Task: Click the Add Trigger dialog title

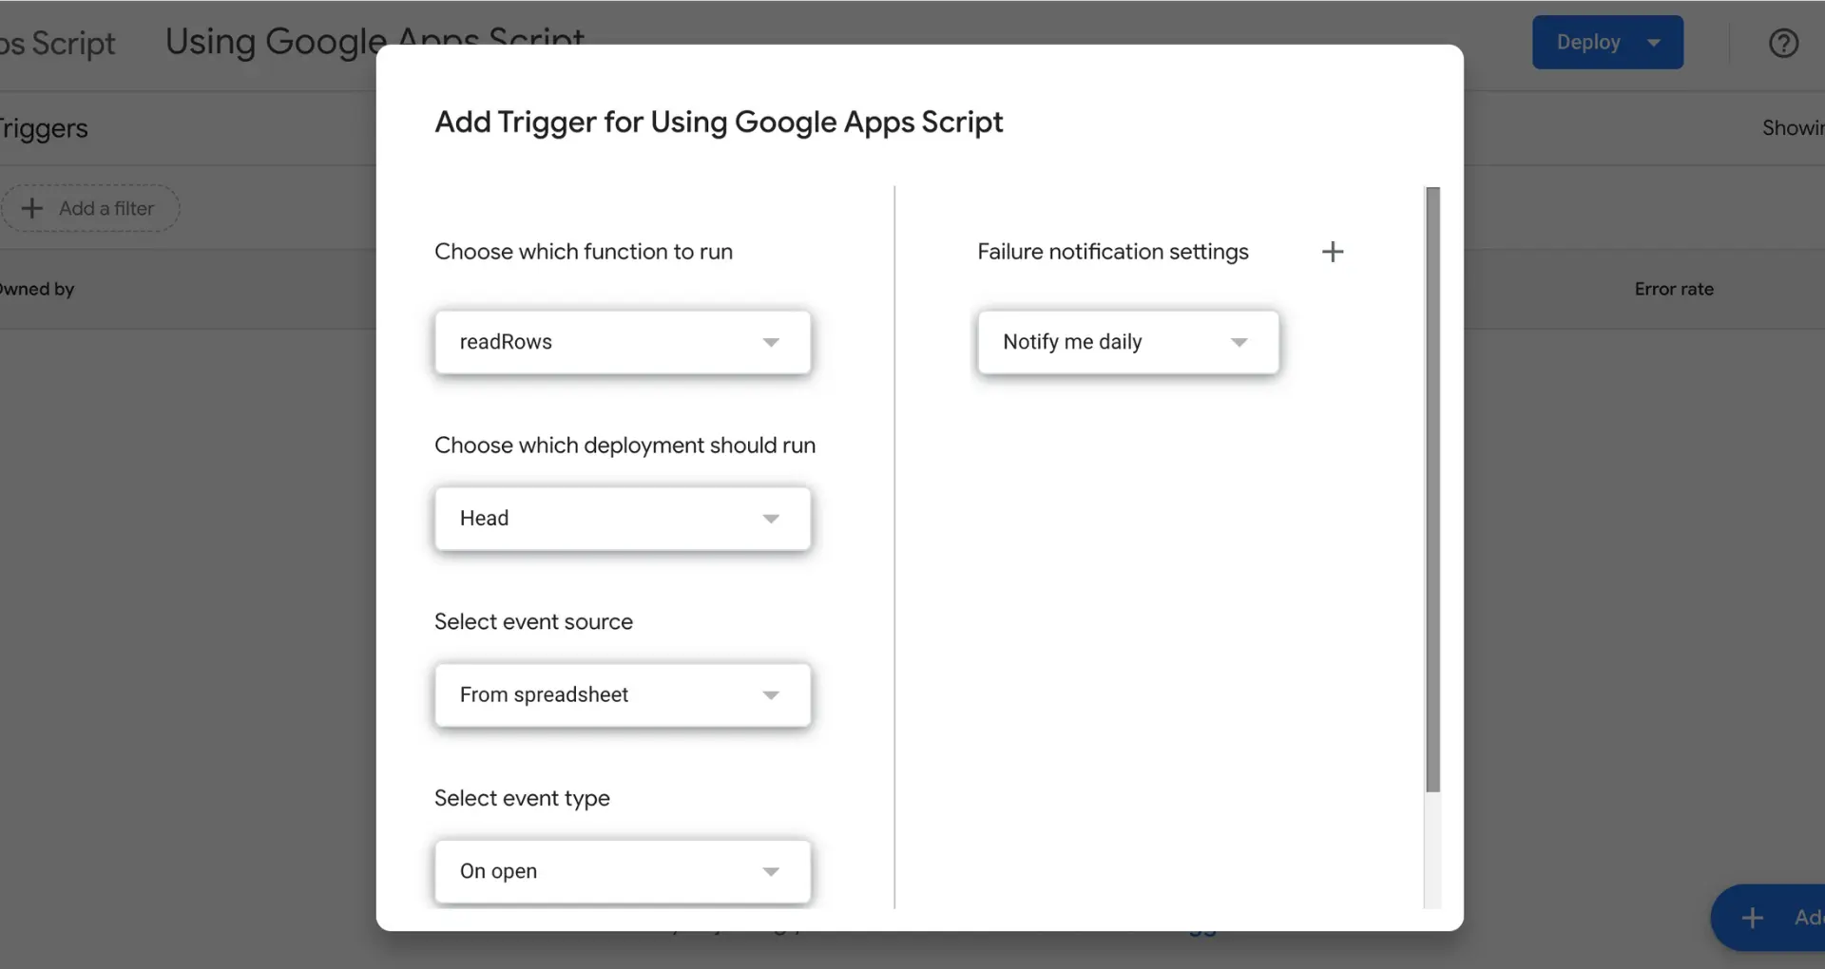Action: tap(719, 123)
